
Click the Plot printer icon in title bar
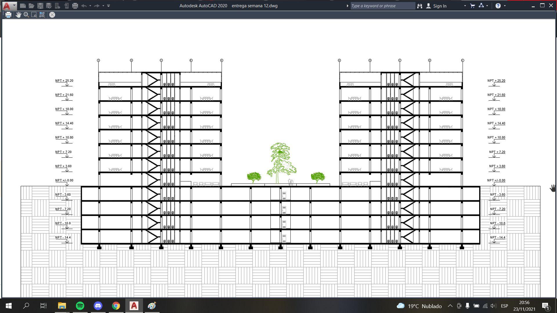(x=75, y=6)
